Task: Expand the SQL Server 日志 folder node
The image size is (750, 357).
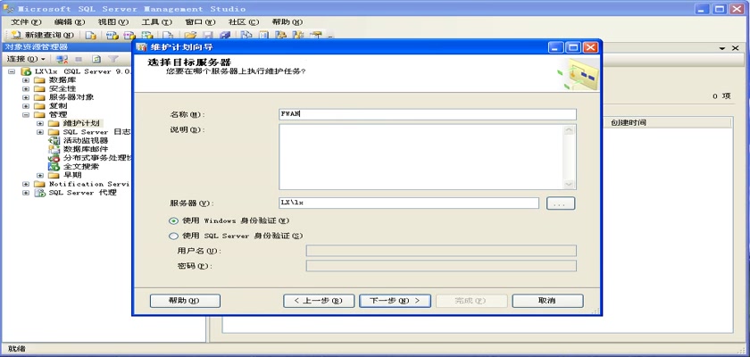Action: tap(40, 132)
